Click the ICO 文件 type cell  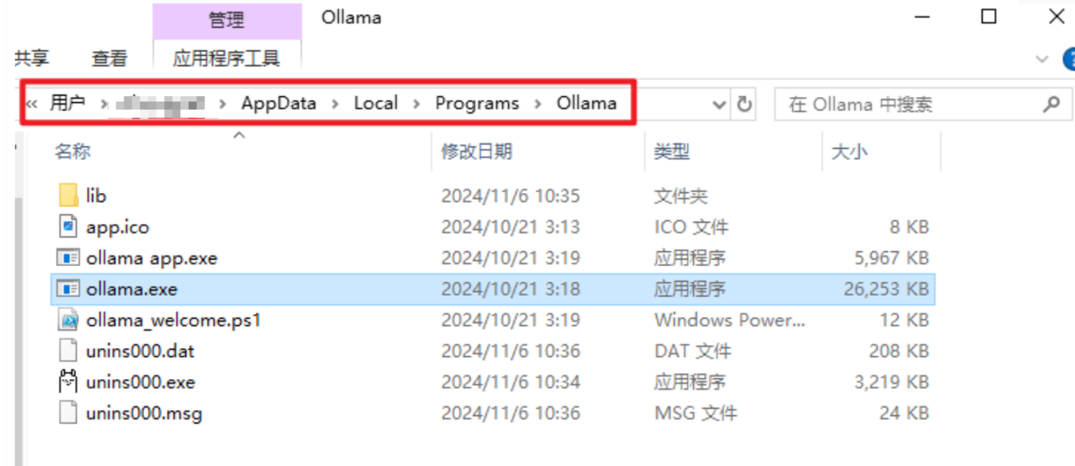691,227
